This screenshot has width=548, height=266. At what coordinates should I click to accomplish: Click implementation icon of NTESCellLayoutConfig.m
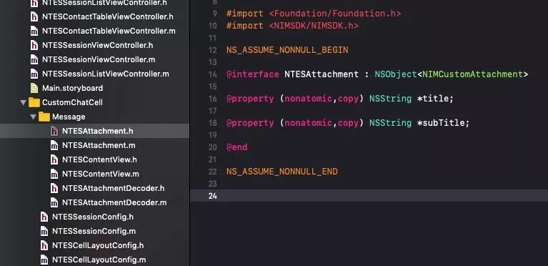44,260
